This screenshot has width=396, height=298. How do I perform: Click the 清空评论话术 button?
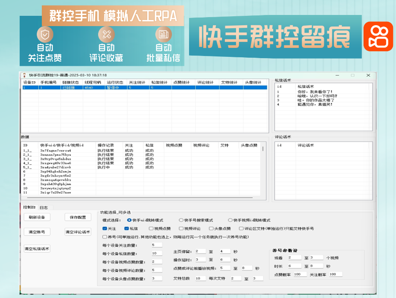coord(78,232)
